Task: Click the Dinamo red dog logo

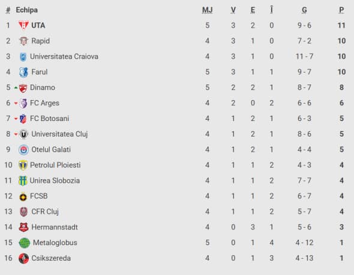Action: (23, 87)
